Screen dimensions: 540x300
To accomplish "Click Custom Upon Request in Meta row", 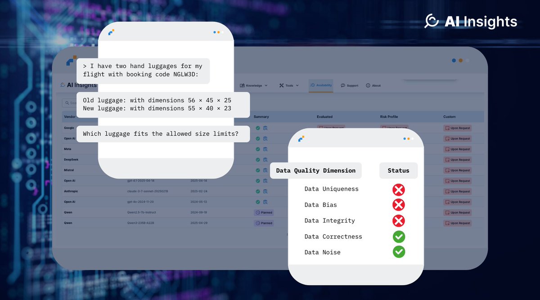I will coord(458,149).
